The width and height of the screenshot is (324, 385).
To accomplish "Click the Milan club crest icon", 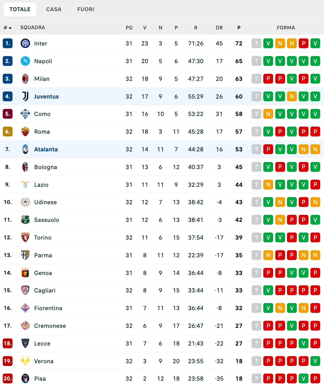I will click(x=25, y=79).
